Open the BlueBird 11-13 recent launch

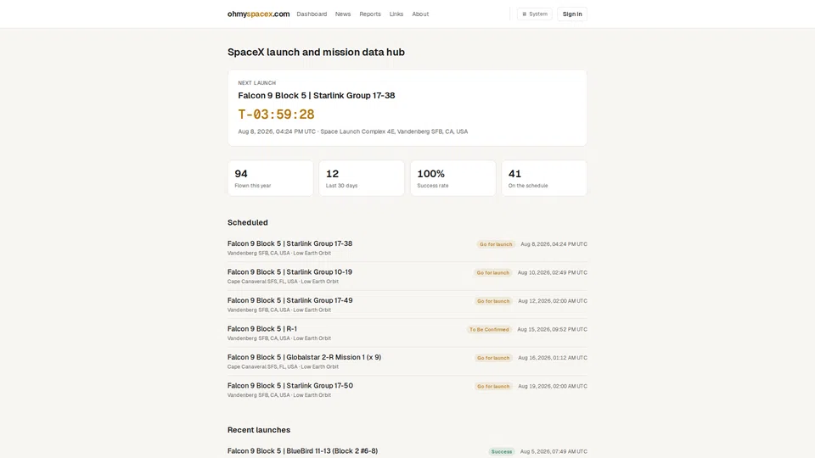point(302,450)
